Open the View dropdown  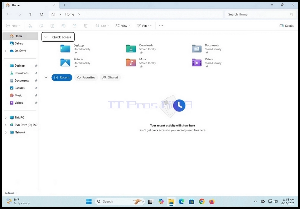click(x=123, y=26)
